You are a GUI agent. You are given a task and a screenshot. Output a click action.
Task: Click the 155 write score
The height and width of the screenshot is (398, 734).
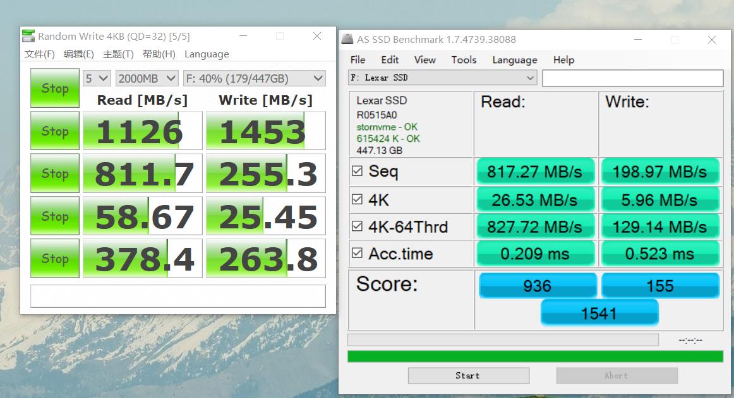click(660, 285)
